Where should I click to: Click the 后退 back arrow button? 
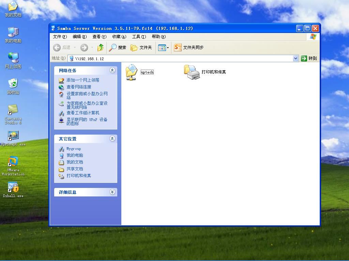point(62,48)
